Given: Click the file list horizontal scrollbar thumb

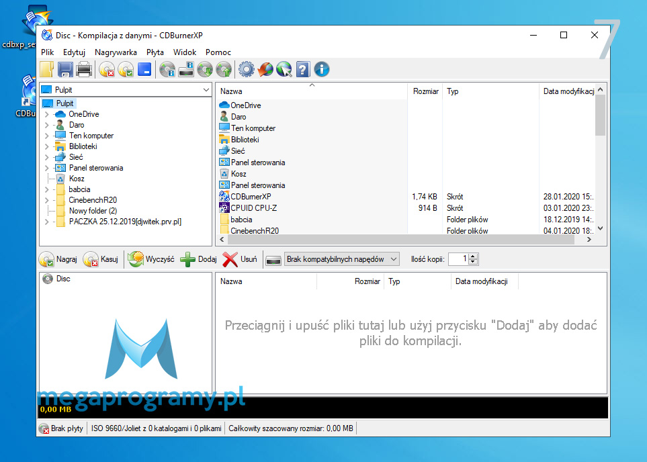Looking at the screenshot, I should pyautogui.click(x=400, y=239).
